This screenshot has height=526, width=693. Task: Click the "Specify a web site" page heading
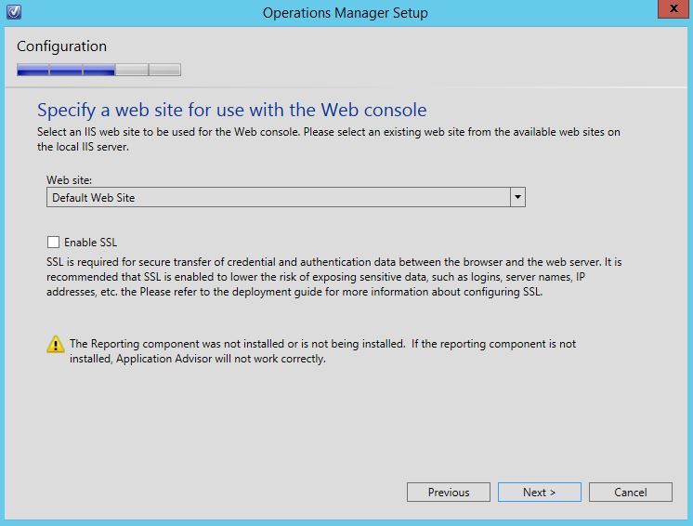click(231, 110)
